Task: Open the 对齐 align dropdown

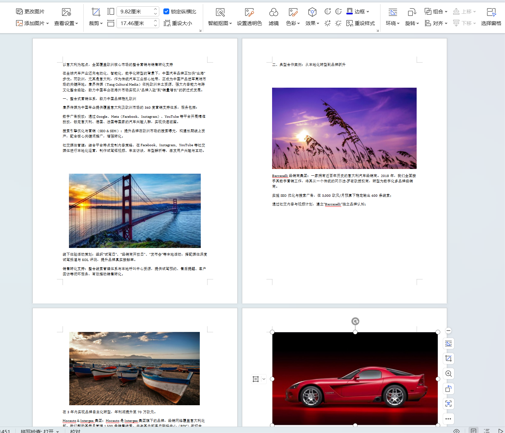Action: click(x=436, y=23)
